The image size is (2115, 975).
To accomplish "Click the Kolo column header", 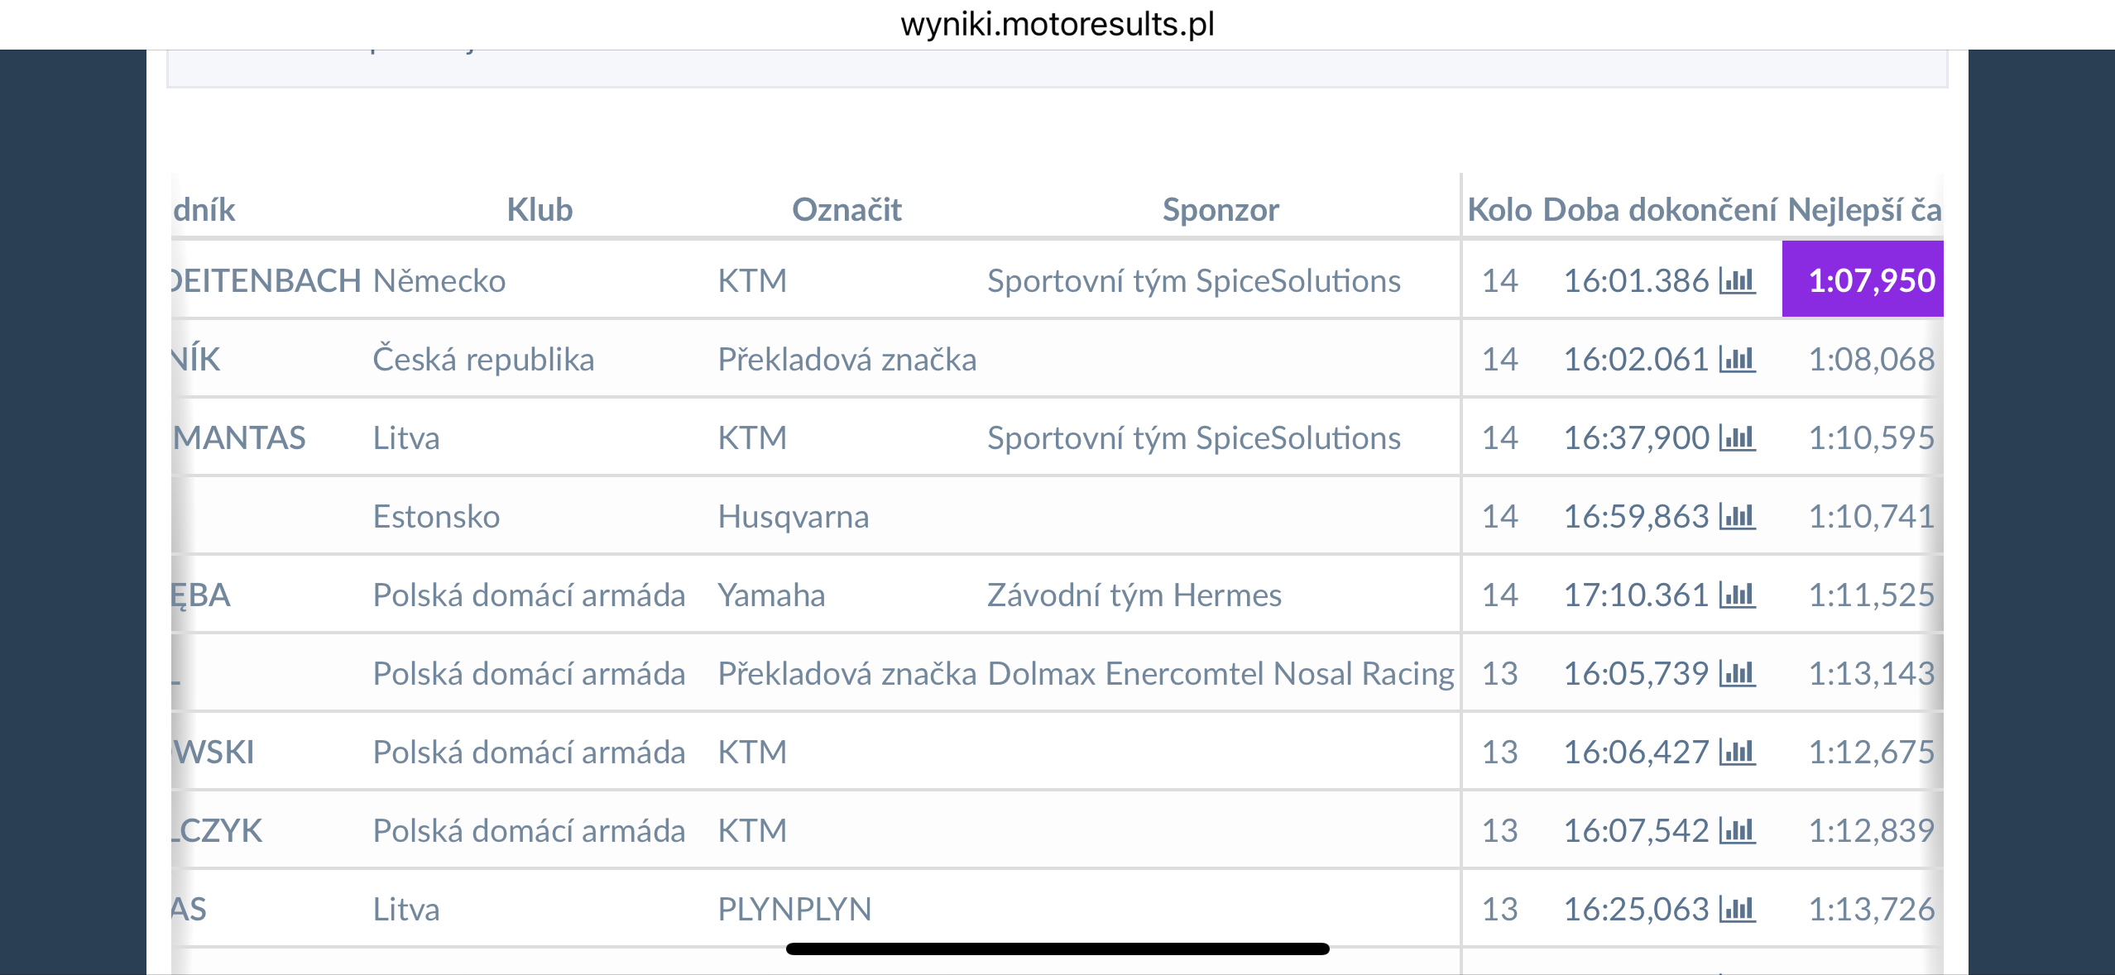I will (x=1499, y=210).
